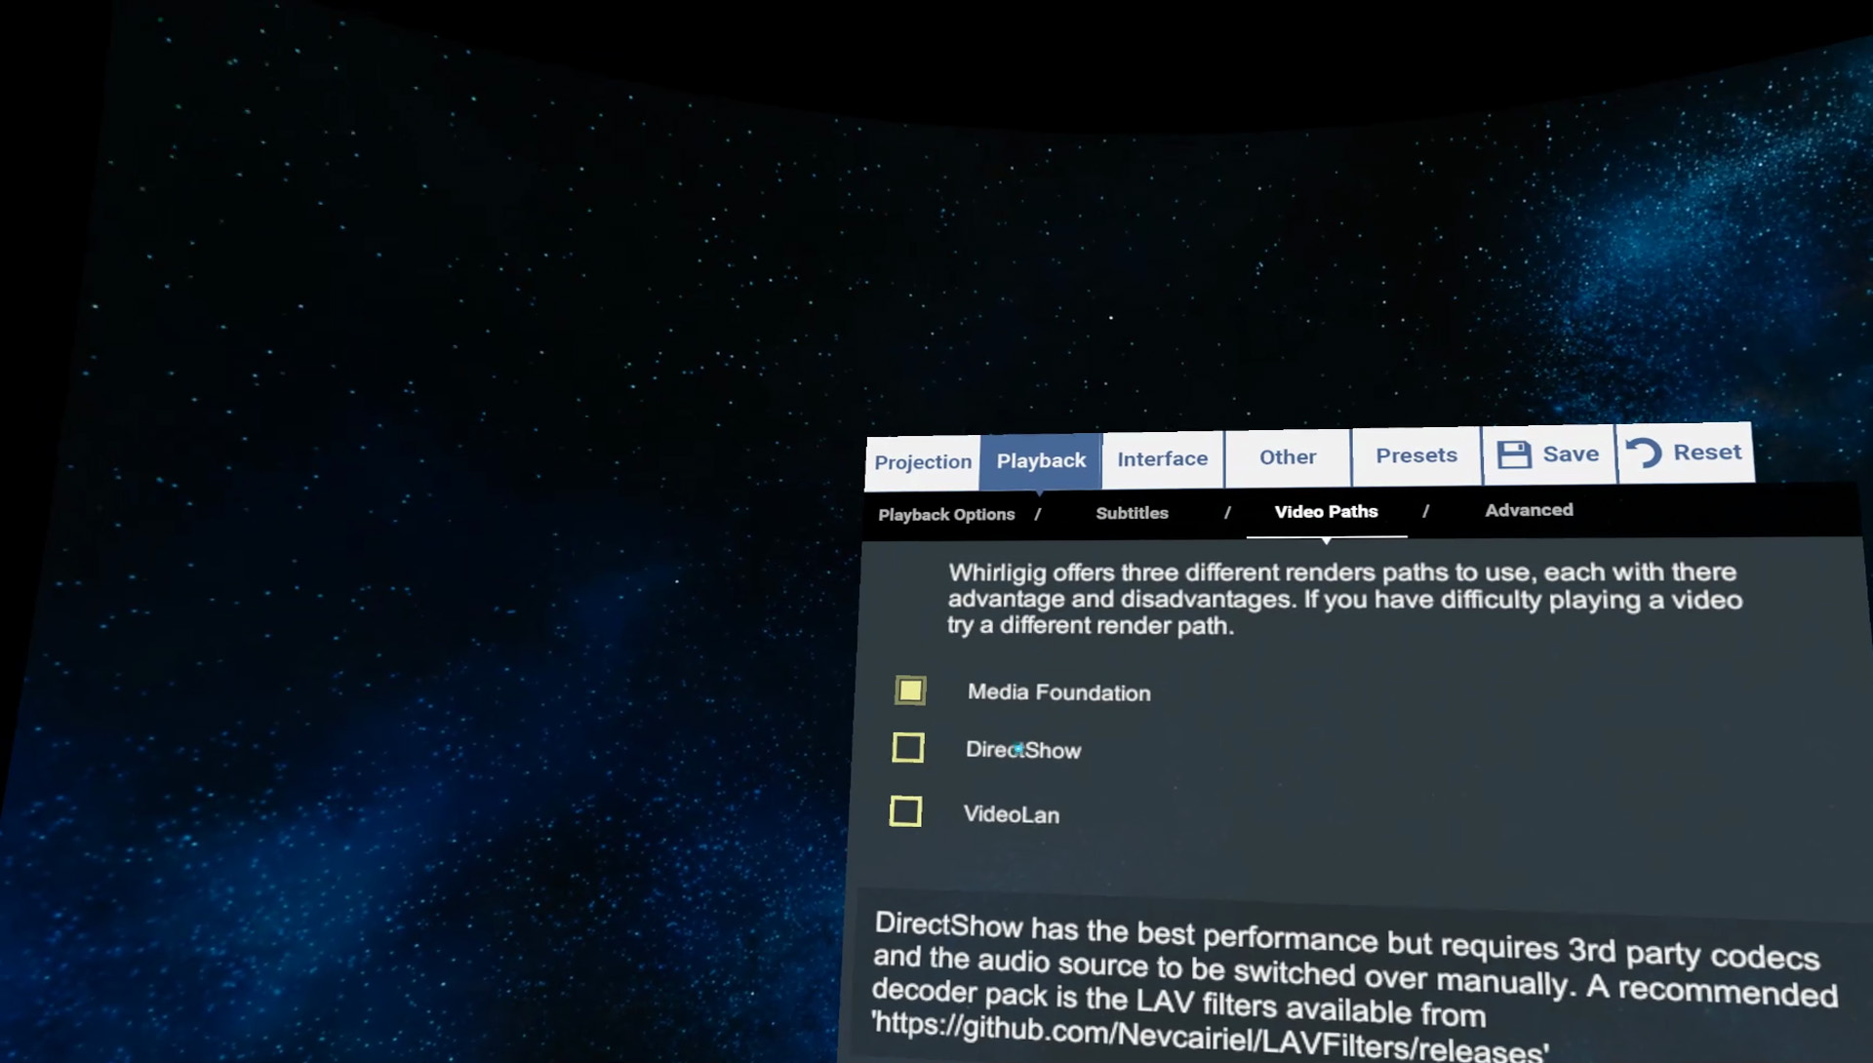Open the Other settings tab
The height and width of the screenshot is (1063, 1873).
(1287, 456)
